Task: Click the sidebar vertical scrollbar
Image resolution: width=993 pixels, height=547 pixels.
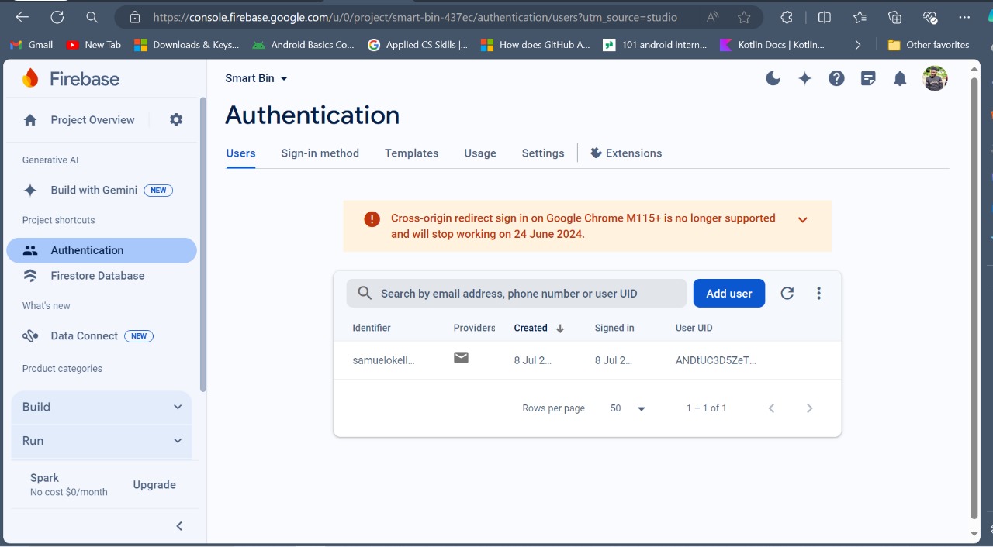Action: pyautogui.click(x=203, y=244)
